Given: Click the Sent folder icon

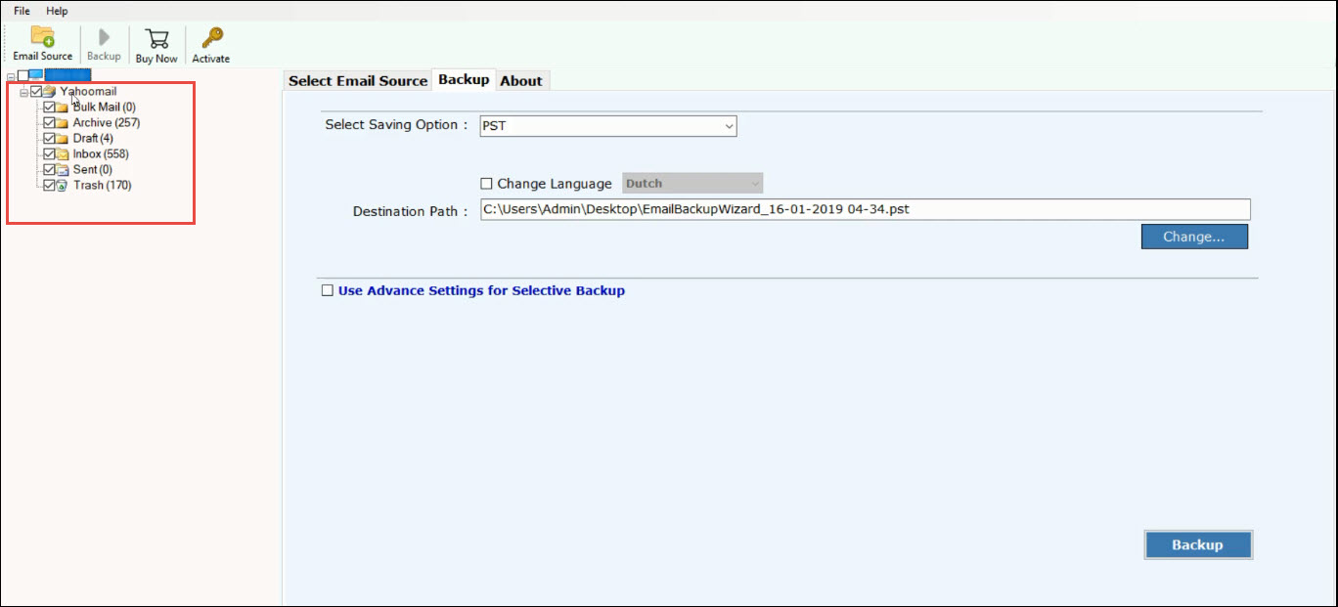Looking at the screenshot, I should point(63,169).
